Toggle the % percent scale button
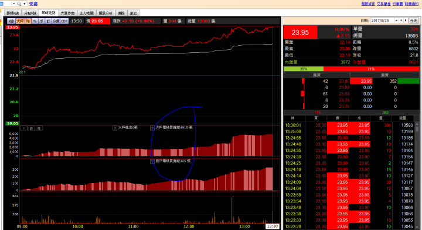The image size is (422, 230). [x=35, y=21]
